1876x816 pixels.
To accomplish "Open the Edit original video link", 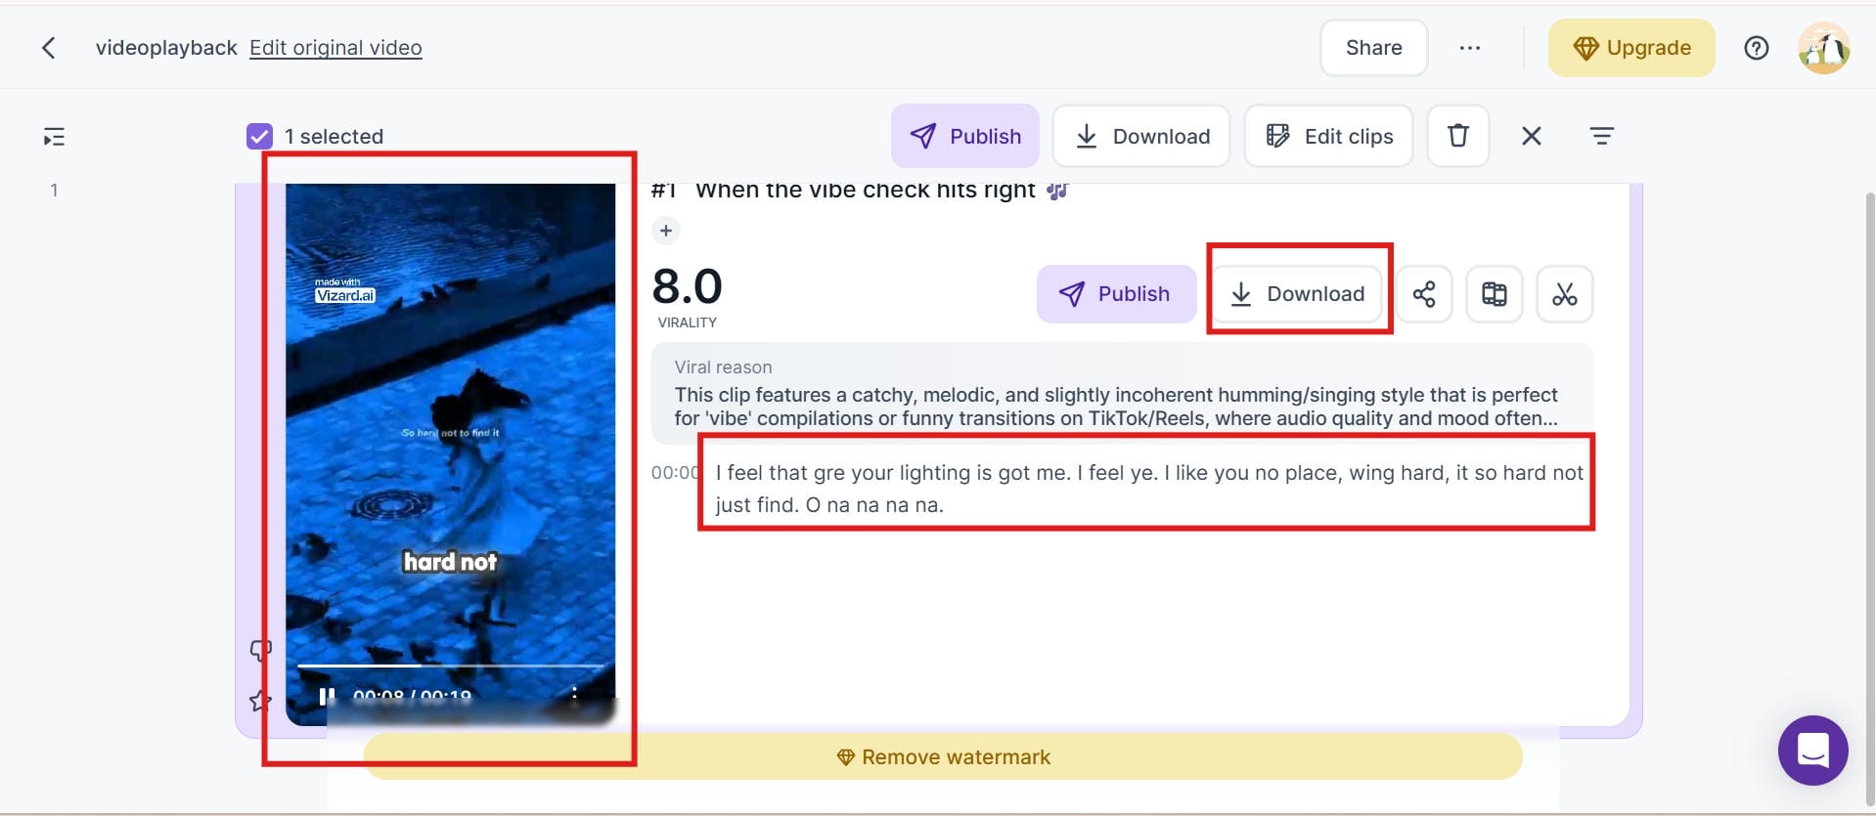I will click(335, 48).
